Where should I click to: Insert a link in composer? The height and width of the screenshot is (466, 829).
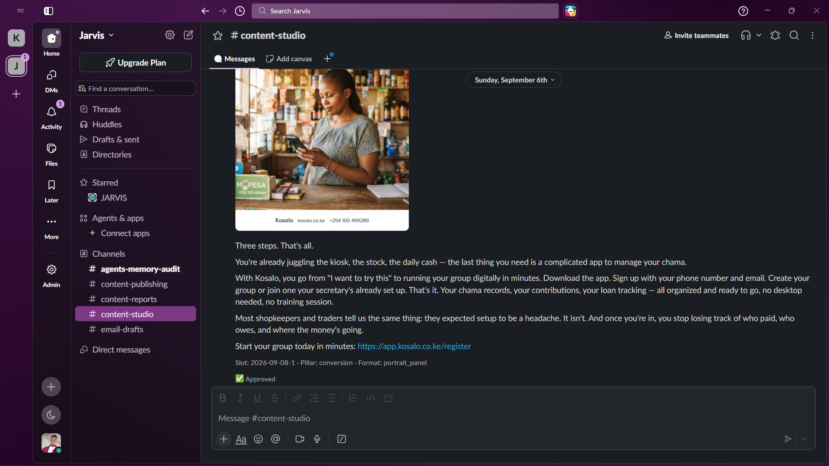pos(297,398)
